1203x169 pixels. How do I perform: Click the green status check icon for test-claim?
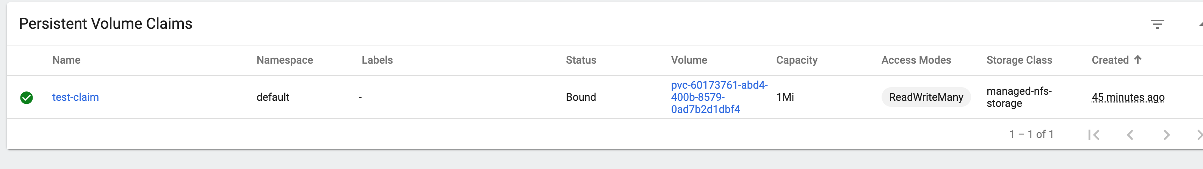(27, 97)
